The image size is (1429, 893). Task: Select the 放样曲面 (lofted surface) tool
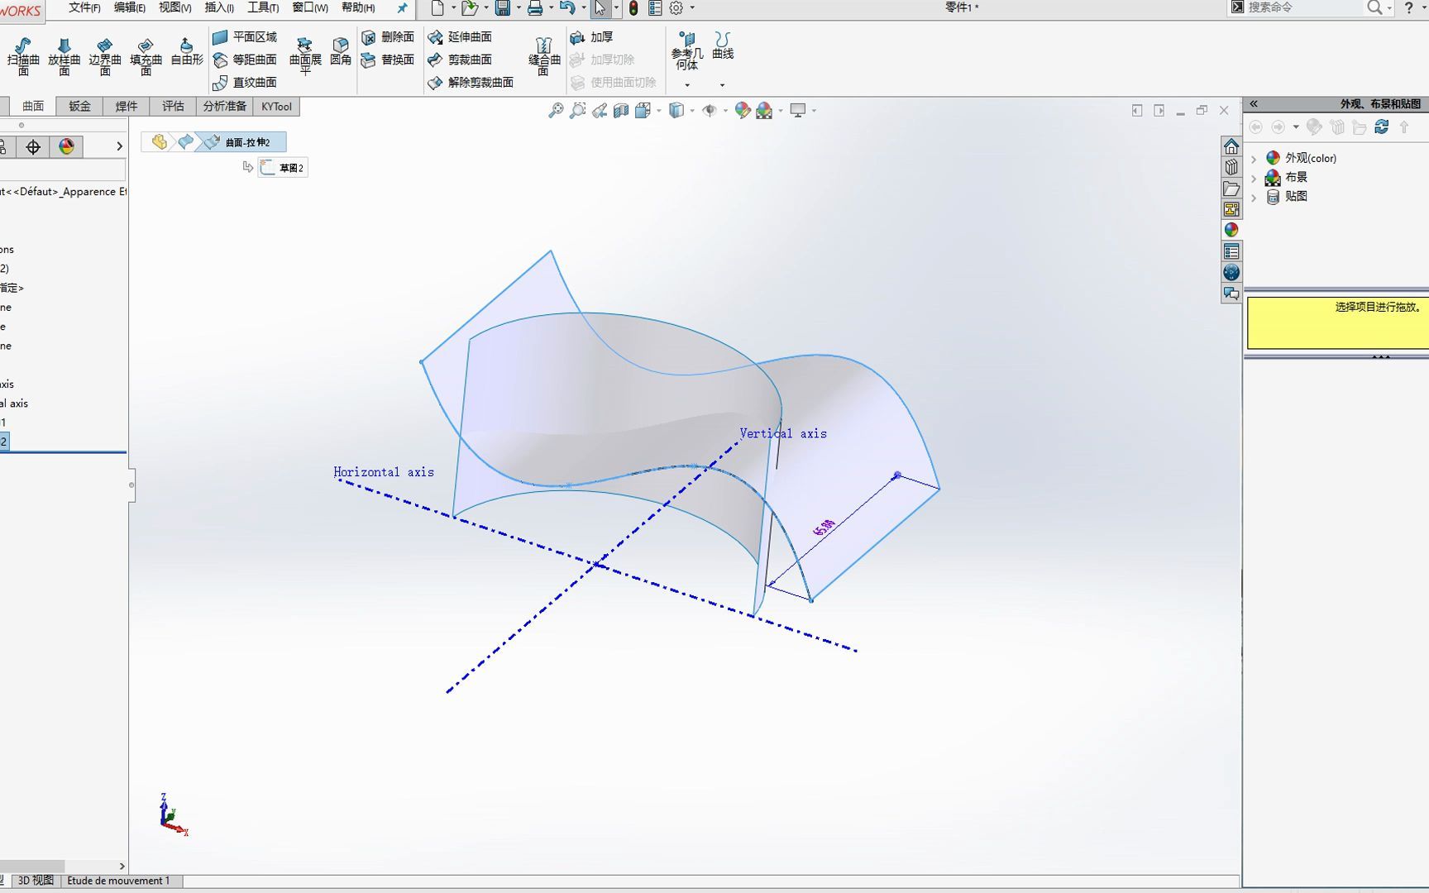[x=64, y=54]
